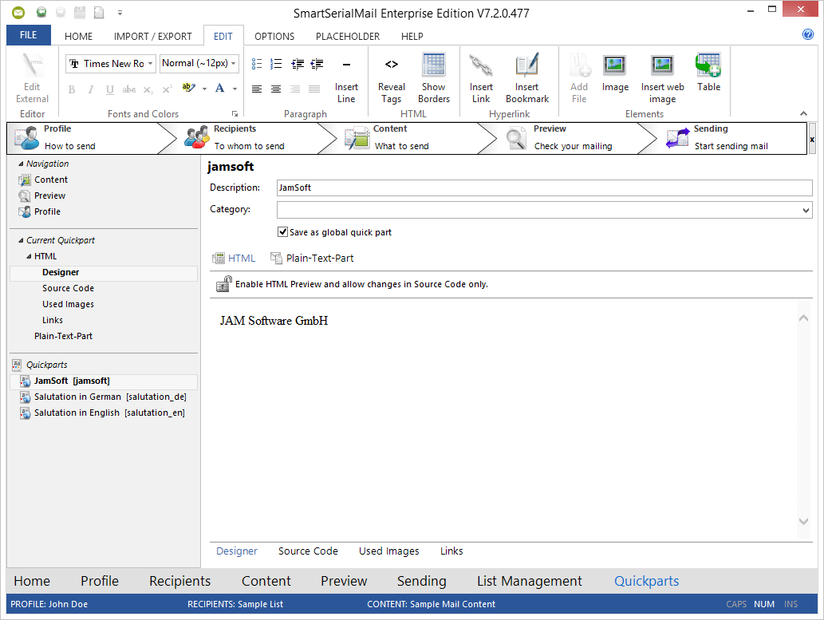
Task: Close the wizard step bar
Action: coord(812,140)
